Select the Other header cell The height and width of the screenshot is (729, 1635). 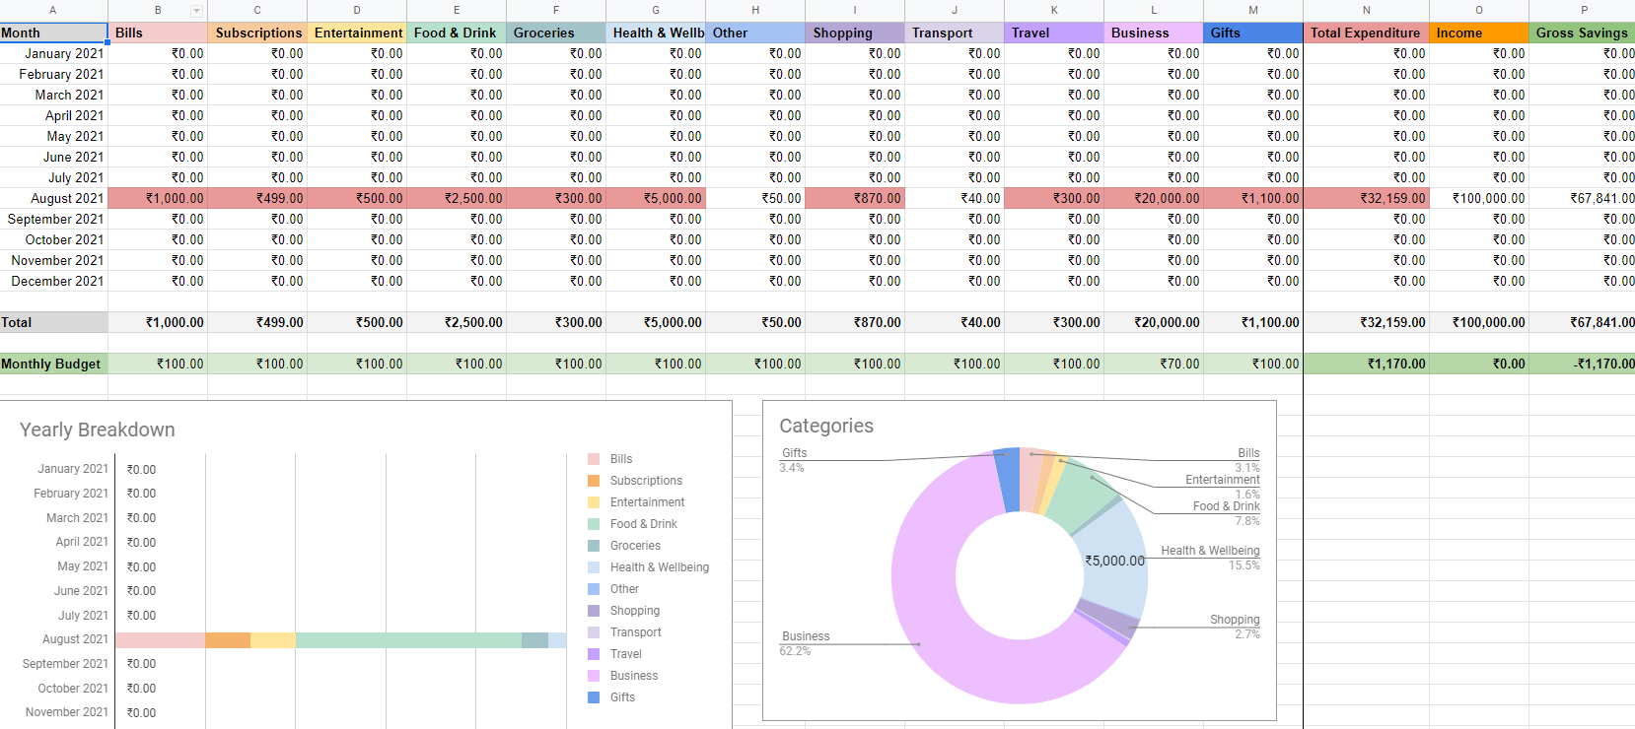point(755,33)
